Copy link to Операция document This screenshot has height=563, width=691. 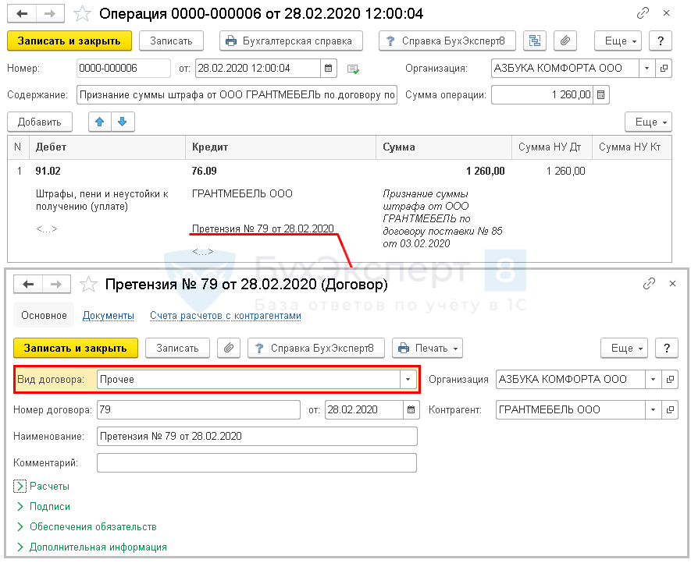coord(643,13)
